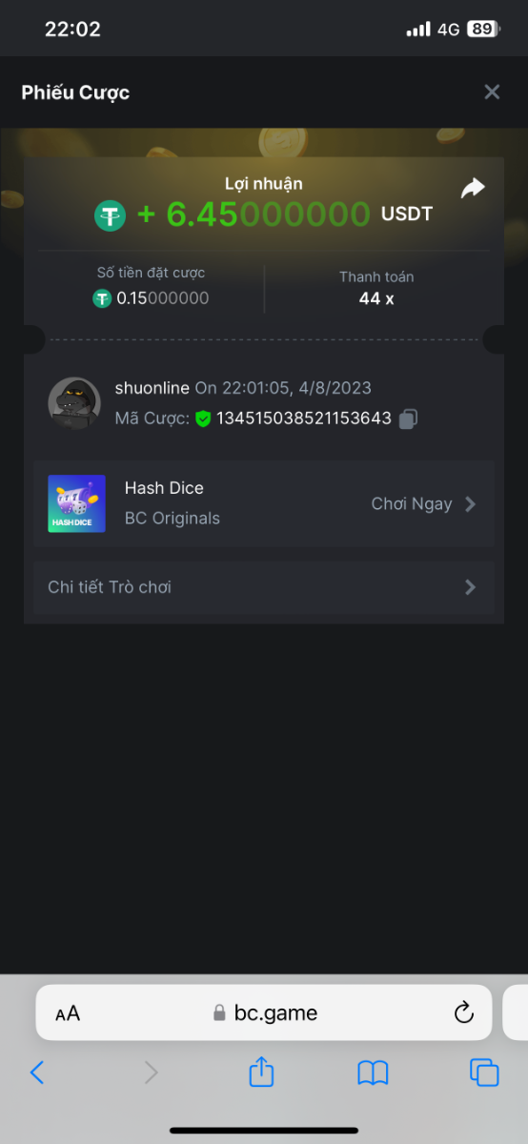The height and width of the screenshot is (1144, 528).
Task: Expand Chi tiết Trò chơi details
Action: coord(264,587)
